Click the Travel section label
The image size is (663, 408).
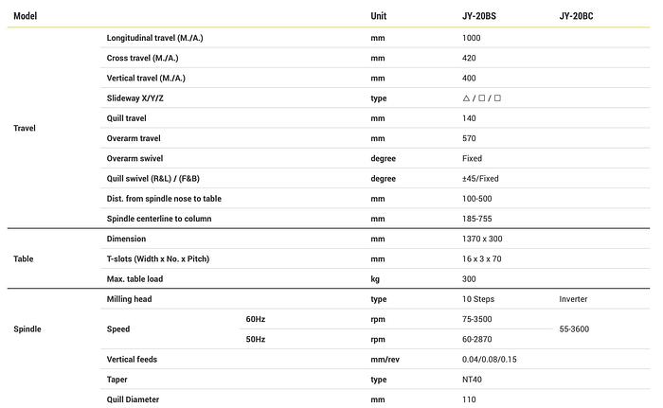click(25, 128)
